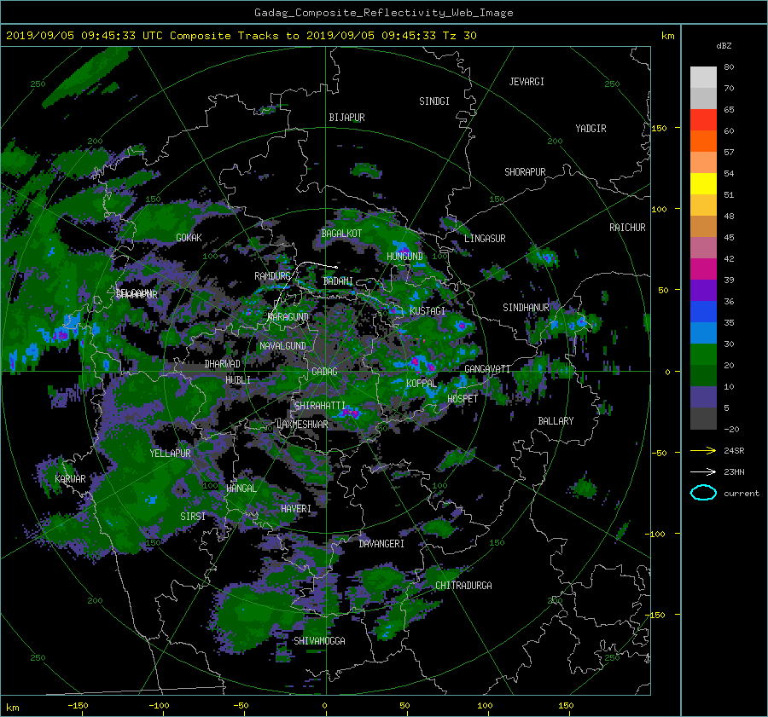This screenshot has height=717, width=768.
Task: Click the KARWAR city label
Action: point(70,479)
